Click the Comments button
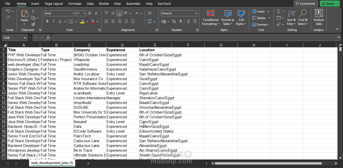 click(306, 4)
